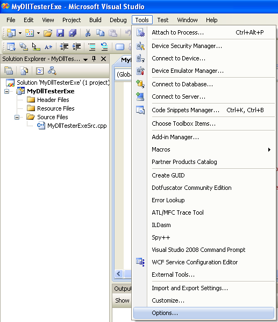This screenshot has height=322, width=278.
Task: Open the File menu
Action: pyautogui.click(x=11, y=20)
